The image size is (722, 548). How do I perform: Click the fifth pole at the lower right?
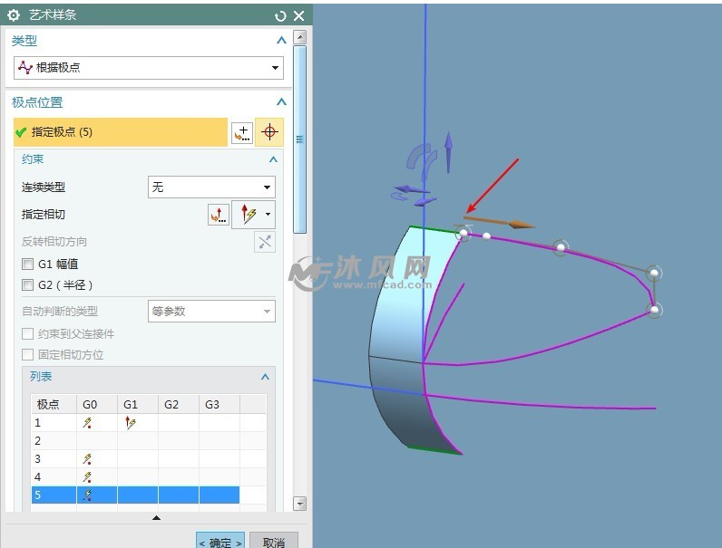tap(654, 310)
